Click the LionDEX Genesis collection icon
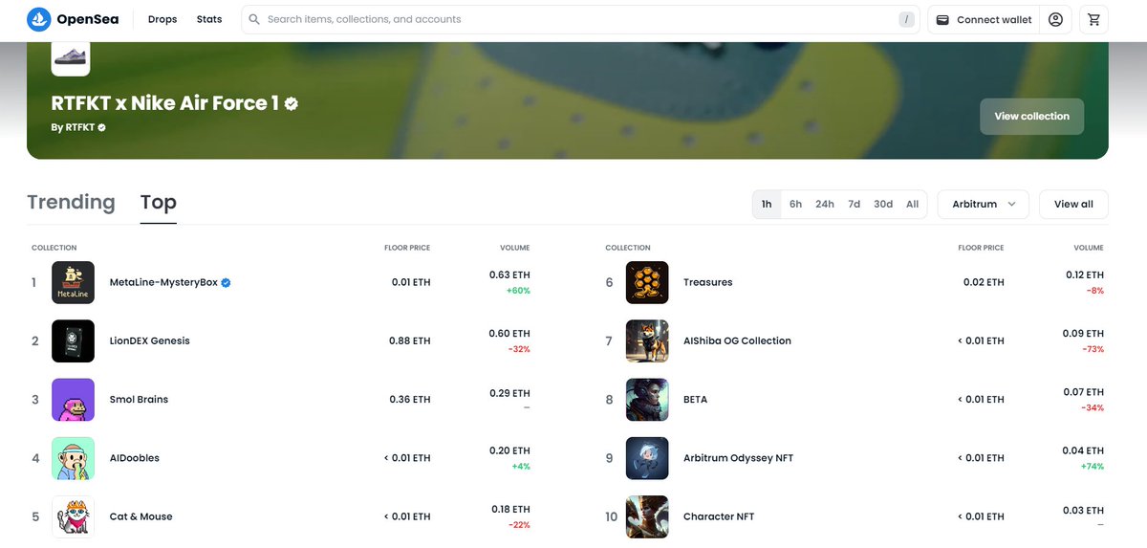The height and width of the screenshot is (548, 1147). [73, 340]
